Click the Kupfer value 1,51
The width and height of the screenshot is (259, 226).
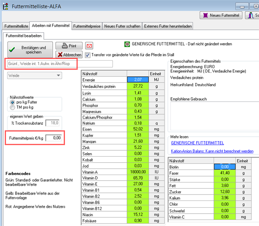point(138,135)
